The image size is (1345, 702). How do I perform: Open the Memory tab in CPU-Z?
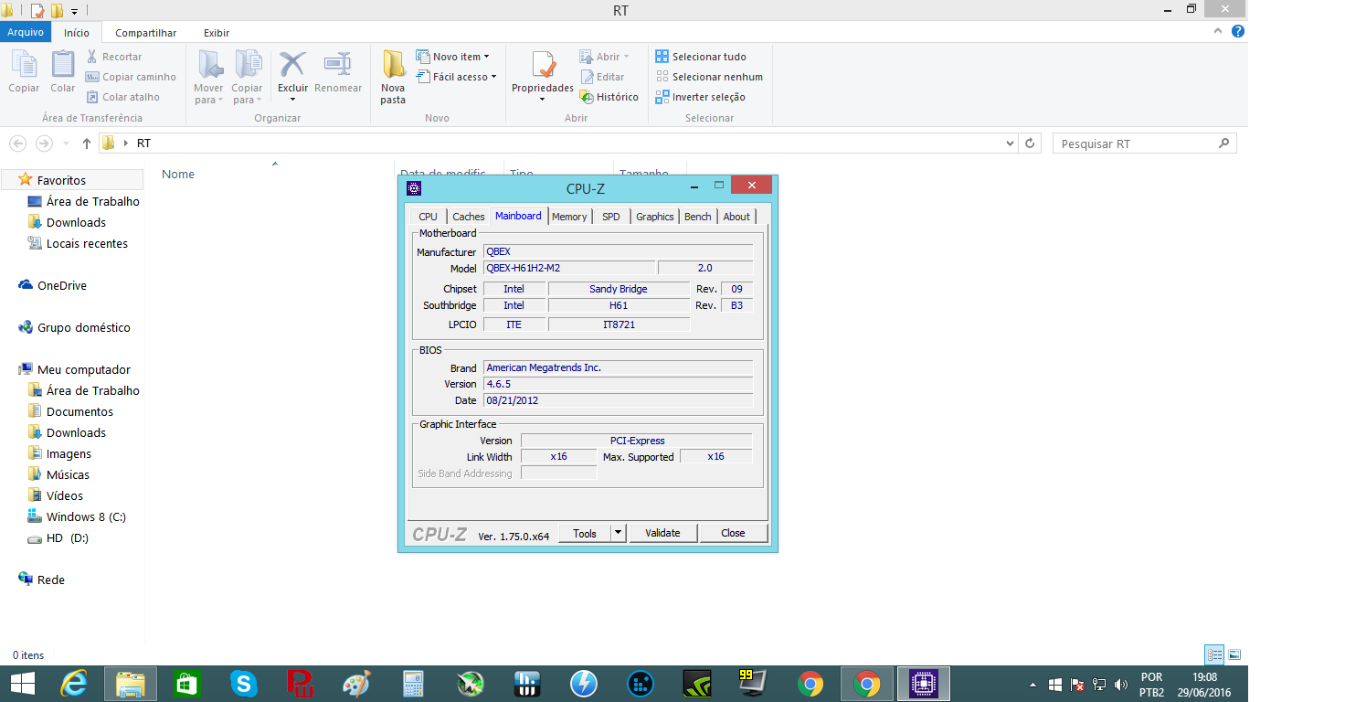569,217
